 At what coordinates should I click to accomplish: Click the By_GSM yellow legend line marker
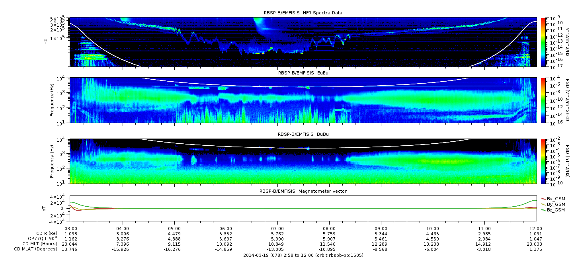(543, 204)
